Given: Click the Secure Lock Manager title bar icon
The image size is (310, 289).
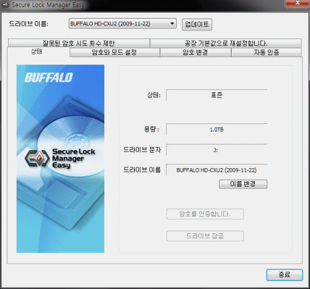Looking at the screenshot, I should click(x=6, y=5).
